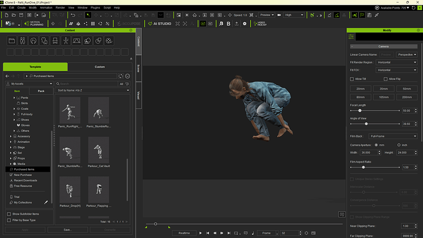The width and height of the screenshot is (423, 238).
Task: Toggle Unique Stereo Settings checkbox
Action: (x=352, y=179)
